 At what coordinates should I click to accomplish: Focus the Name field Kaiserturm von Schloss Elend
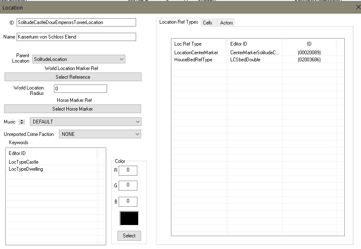pos(76,37)
